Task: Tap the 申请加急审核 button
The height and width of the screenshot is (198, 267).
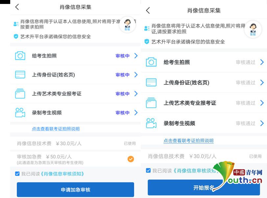Action: (x=75, y=190)
